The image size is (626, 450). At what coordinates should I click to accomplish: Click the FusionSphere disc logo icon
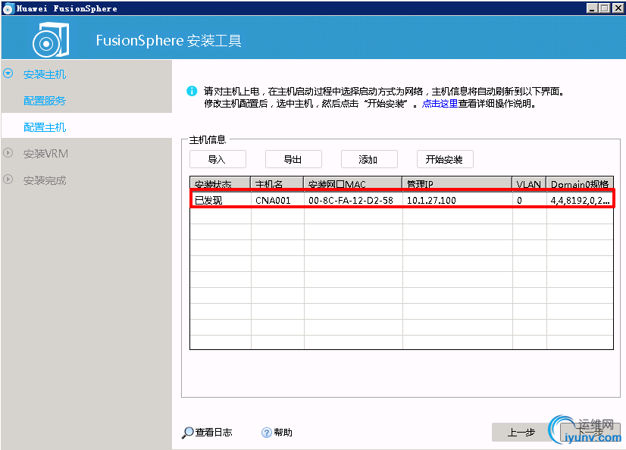(x=51, y=40)
